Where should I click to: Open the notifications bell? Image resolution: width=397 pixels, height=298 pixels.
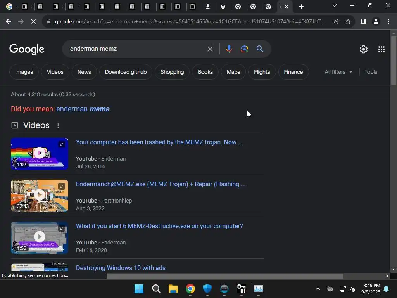pyautogui.click(x=387, y=289)
